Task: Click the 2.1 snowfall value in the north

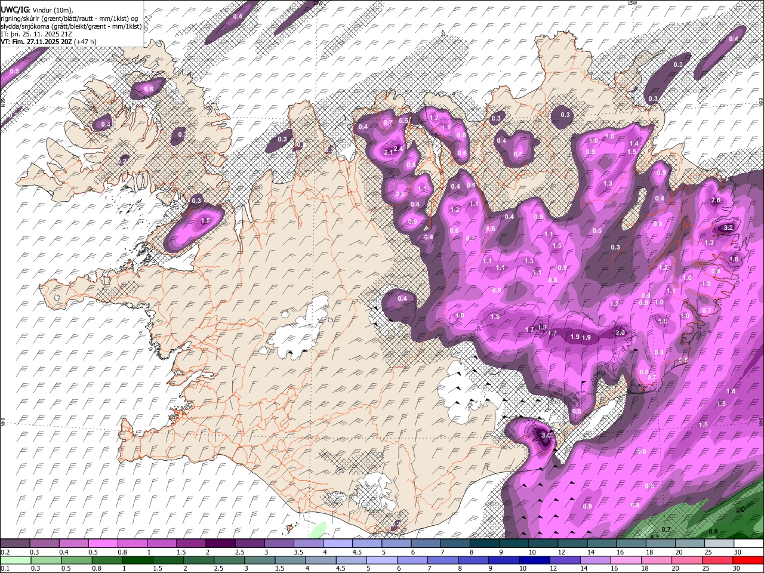Action: click(x=388, y=153)
